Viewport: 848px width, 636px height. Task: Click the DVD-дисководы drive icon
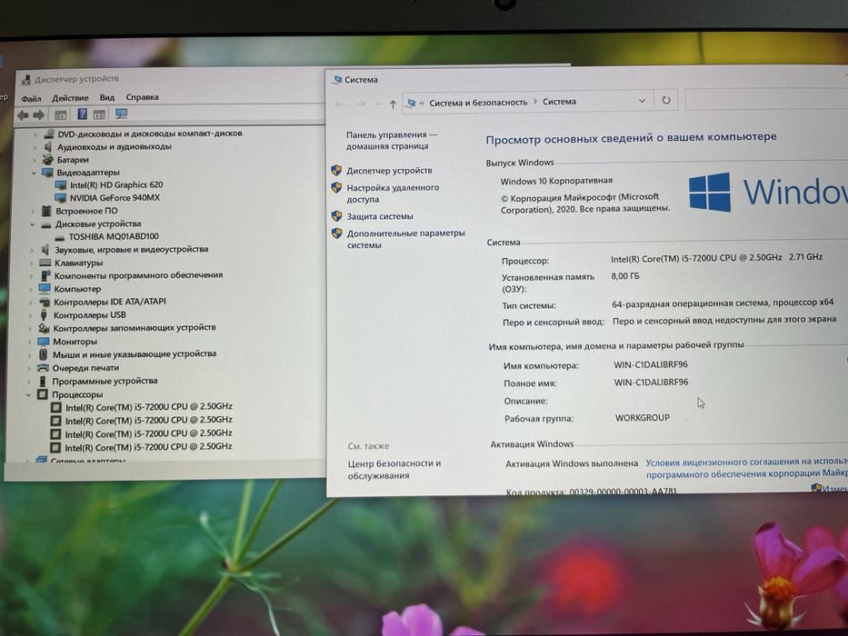tap(49, 133)
